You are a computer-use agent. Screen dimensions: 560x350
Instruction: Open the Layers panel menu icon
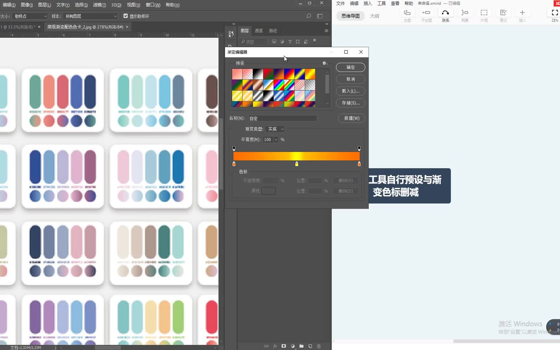click(326, 31)
